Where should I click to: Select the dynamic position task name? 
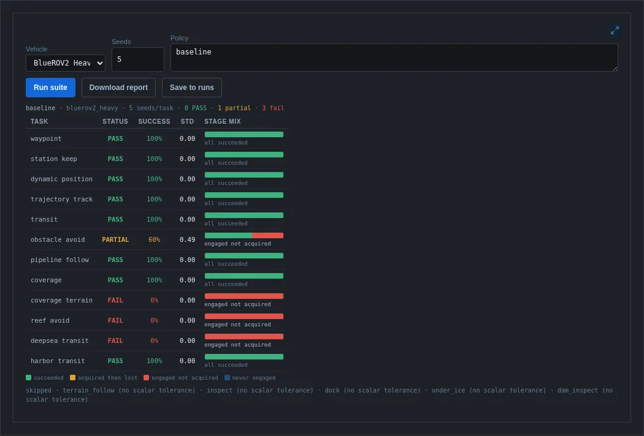[x=61, y=179]
